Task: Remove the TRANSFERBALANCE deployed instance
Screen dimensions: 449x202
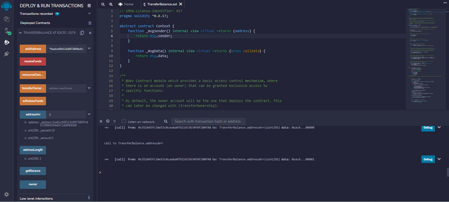Action: click(90, 33)
